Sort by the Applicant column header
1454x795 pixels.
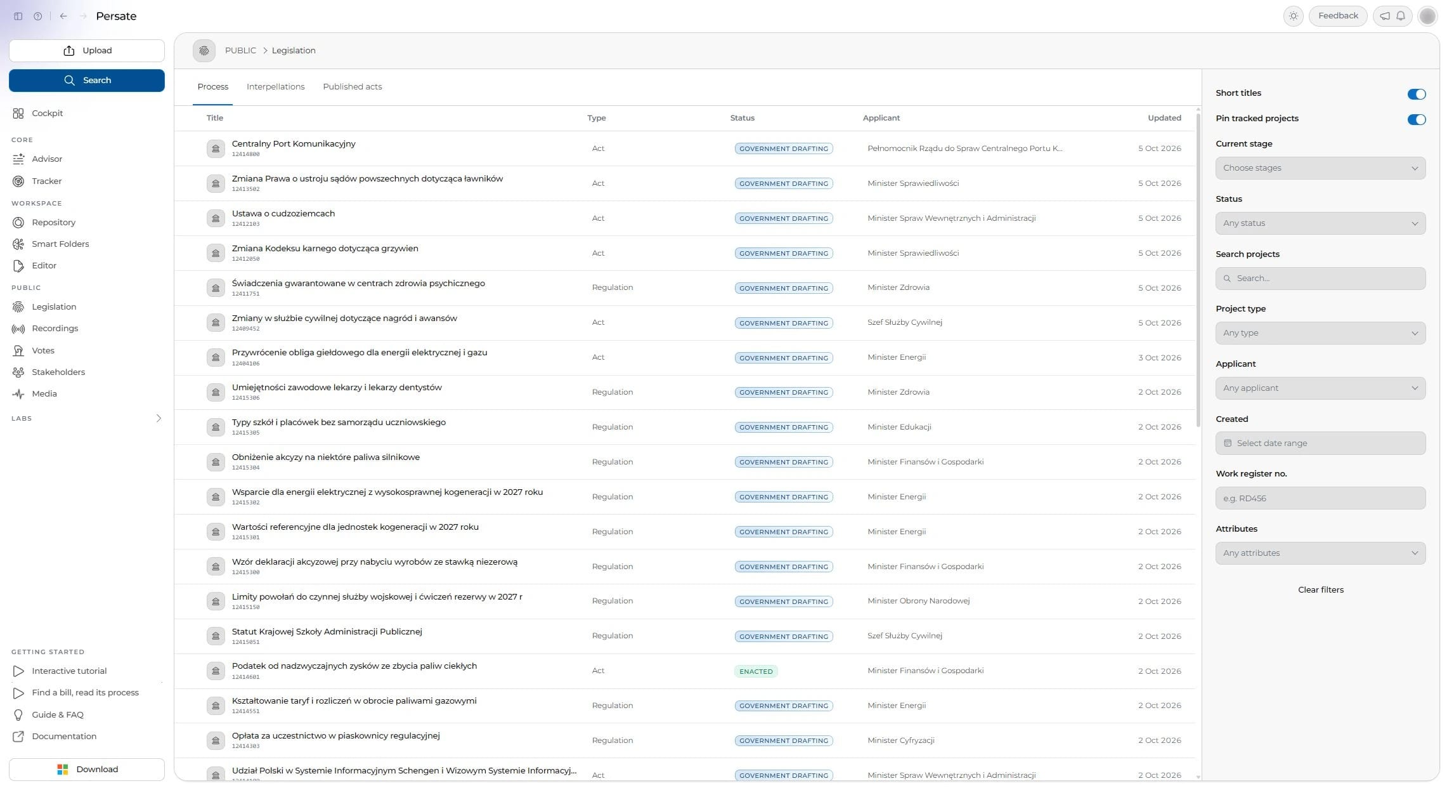point(881,118)
